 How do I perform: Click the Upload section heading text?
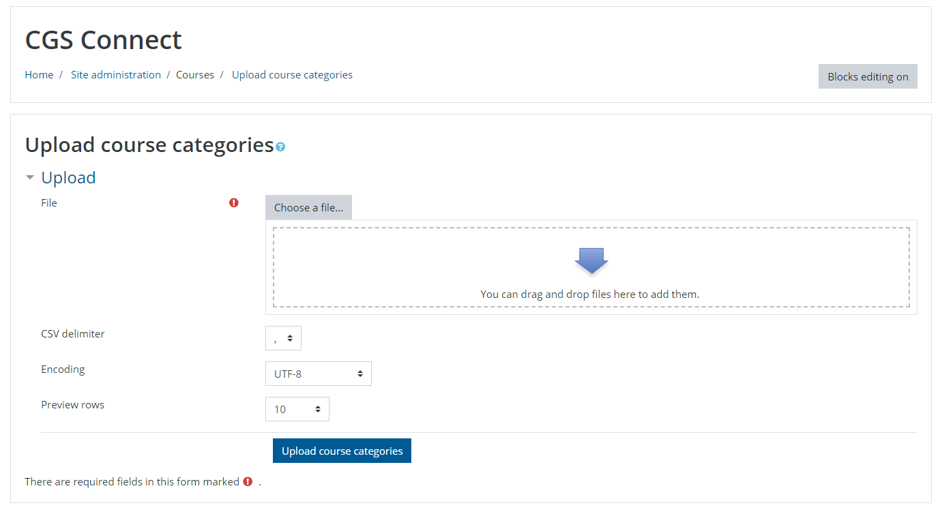pos(68,178)
